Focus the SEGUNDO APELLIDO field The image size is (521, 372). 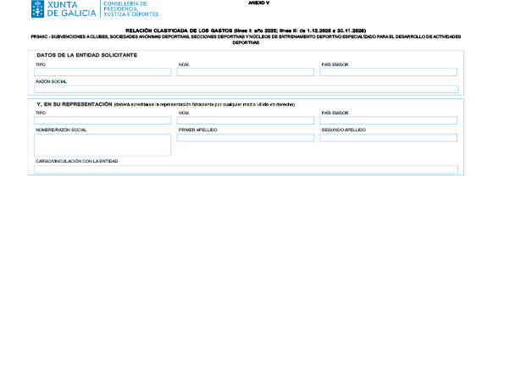389,137
